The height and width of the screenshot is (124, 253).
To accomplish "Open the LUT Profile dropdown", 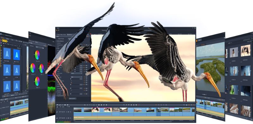I will pos(77,73).
